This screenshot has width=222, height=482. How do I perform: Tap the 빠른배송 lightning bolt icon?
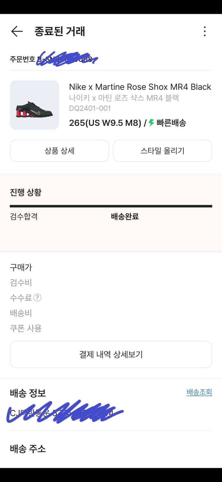[150, 122]
